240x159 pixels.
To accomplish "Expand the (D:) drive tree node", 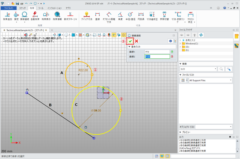I will [180, 47].
